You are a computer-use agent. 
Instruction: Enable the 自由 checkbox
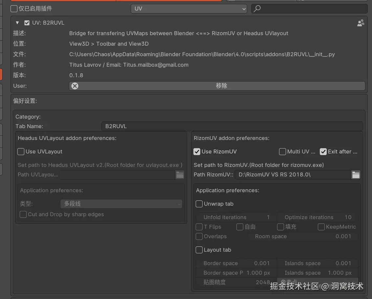click(240, 227)
